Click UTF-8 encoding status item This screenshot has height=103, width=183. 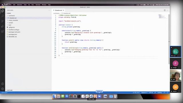151,92
